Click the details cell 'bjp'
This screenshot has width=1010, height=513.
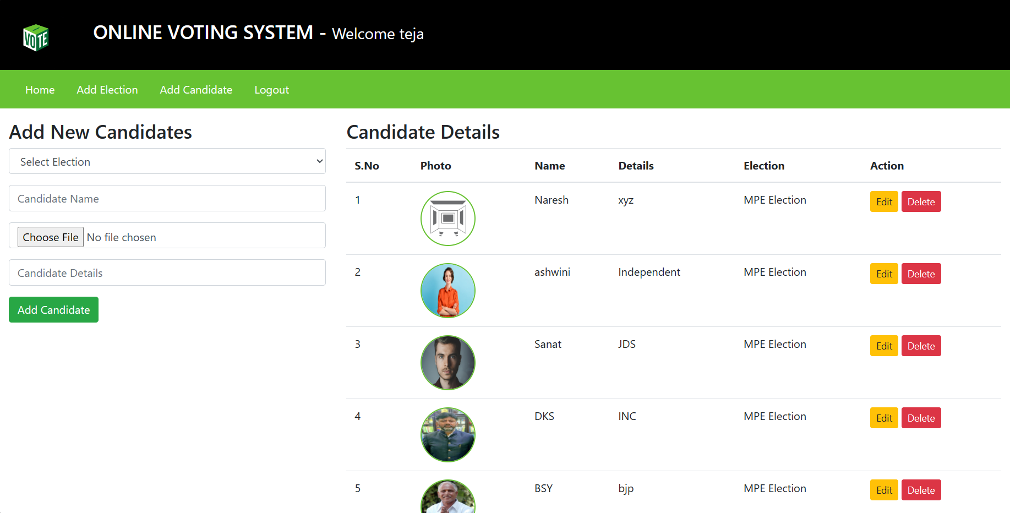tap(626, 489)
